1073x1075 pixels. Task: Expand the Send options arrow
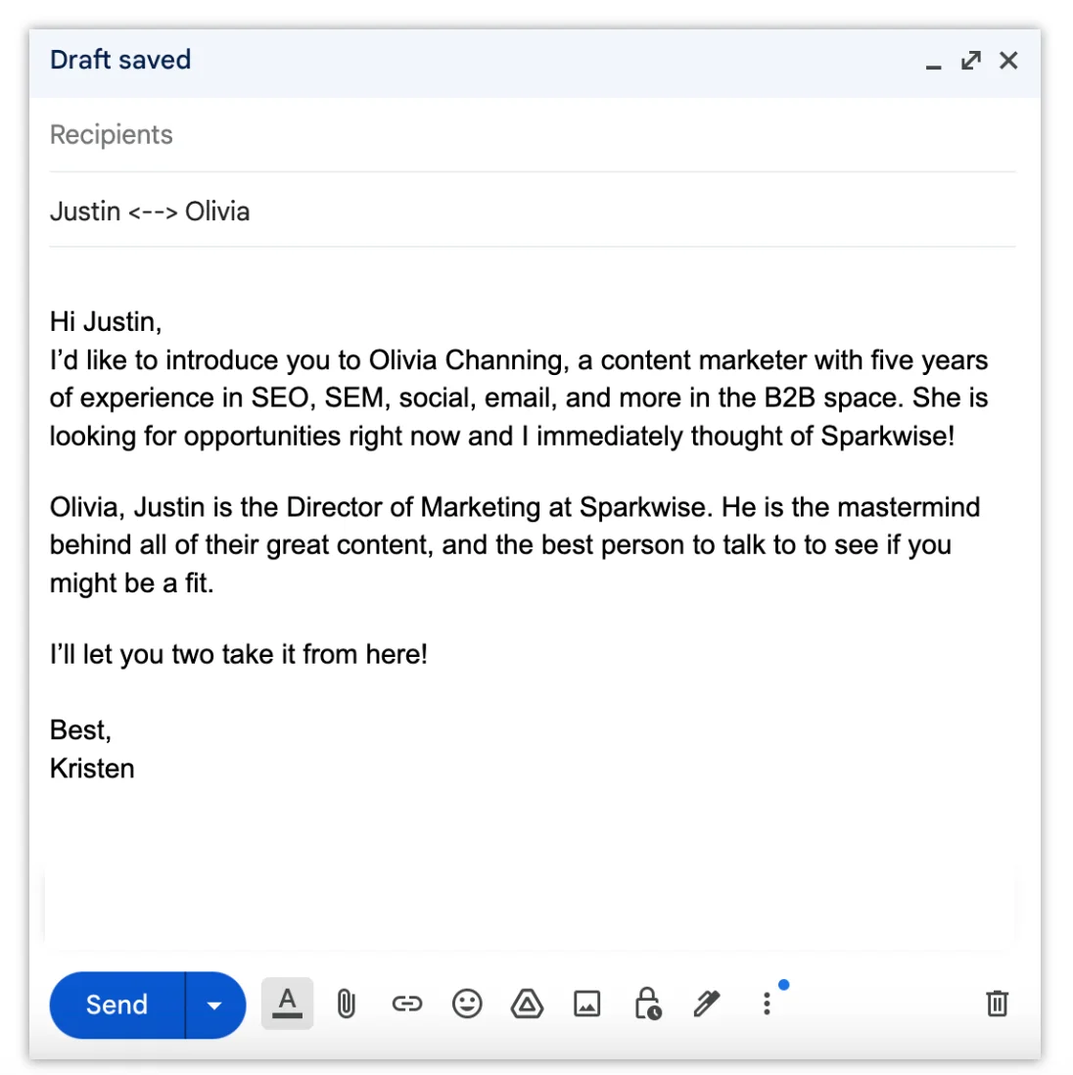(x=214, y=1004)
